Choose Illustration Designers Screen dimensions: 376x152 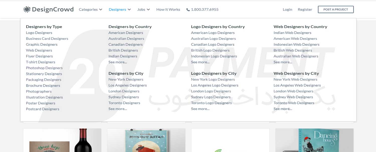44,97
